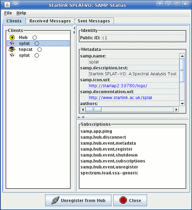This screenshot has width=192, height=210.
Task: Click the Java icon in the title bar
Action: 7,5
